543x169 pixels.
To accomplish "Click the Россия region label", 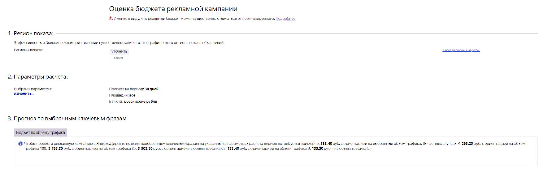I will click(117, 58).
